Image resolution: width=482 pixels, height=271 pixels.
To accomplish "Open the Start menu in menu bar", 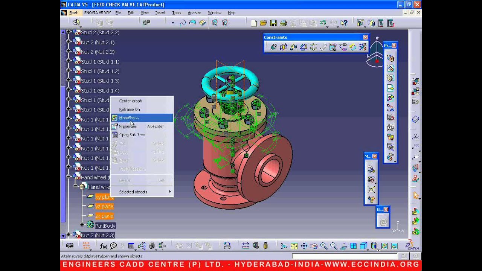I will click(73, 13).
